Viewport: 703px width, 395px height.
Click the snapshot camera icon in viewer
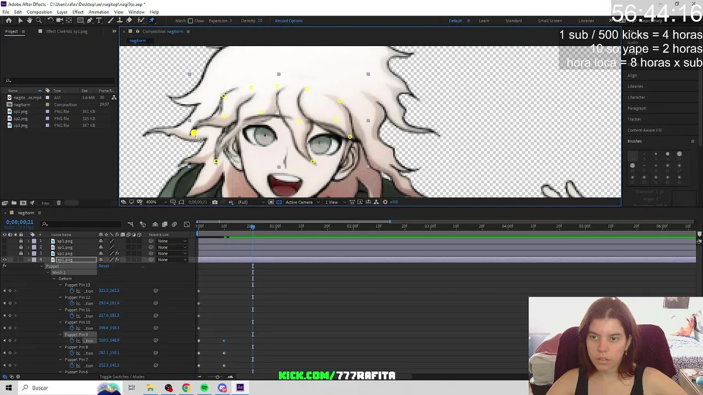tap(215, 202)
